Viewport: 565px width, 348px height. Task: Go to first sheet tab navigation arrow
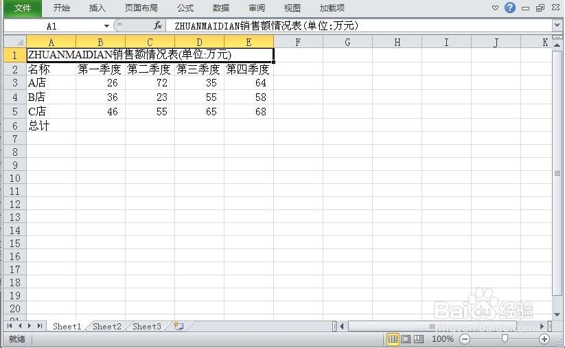pyautogui.click(x=10, y=326)
